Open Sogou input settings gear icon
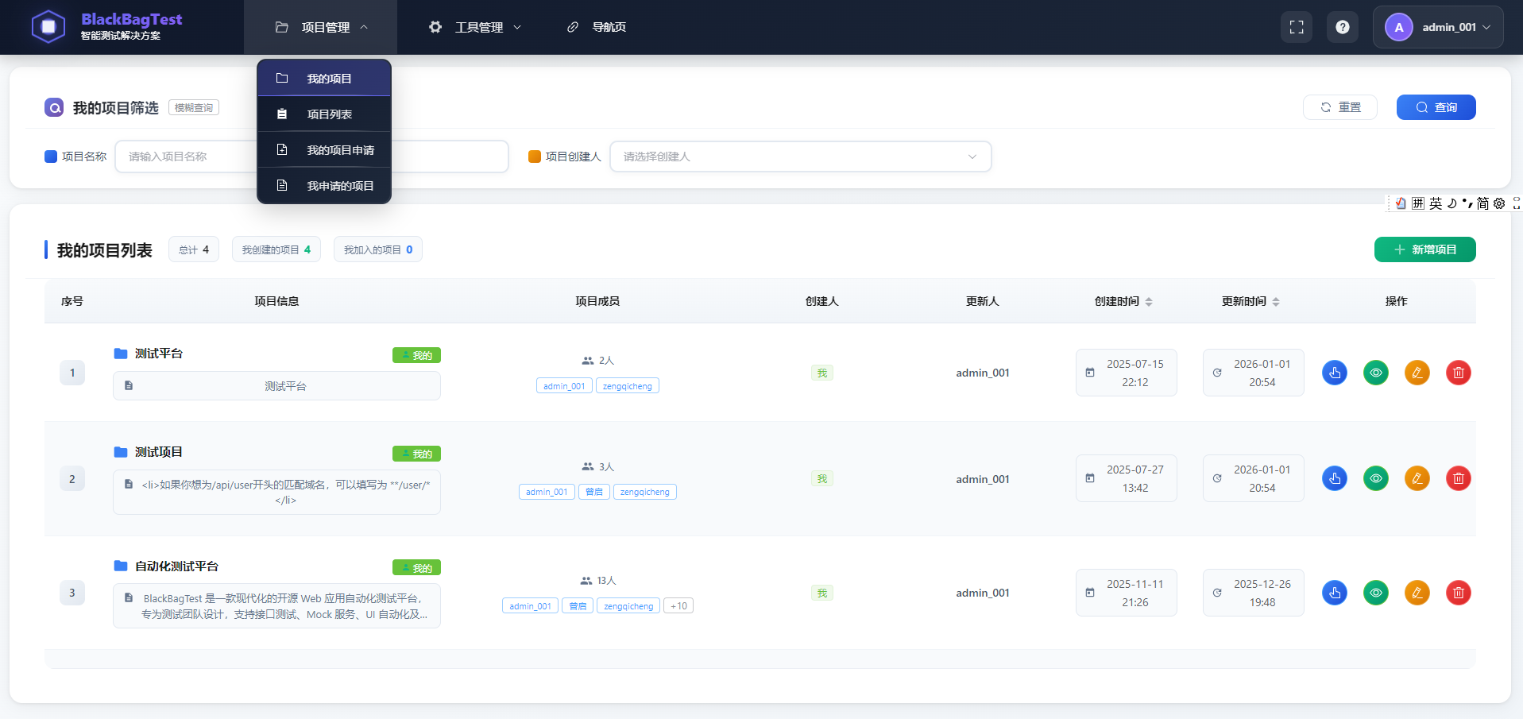1523x719 pixels. tap(1498, 203)
